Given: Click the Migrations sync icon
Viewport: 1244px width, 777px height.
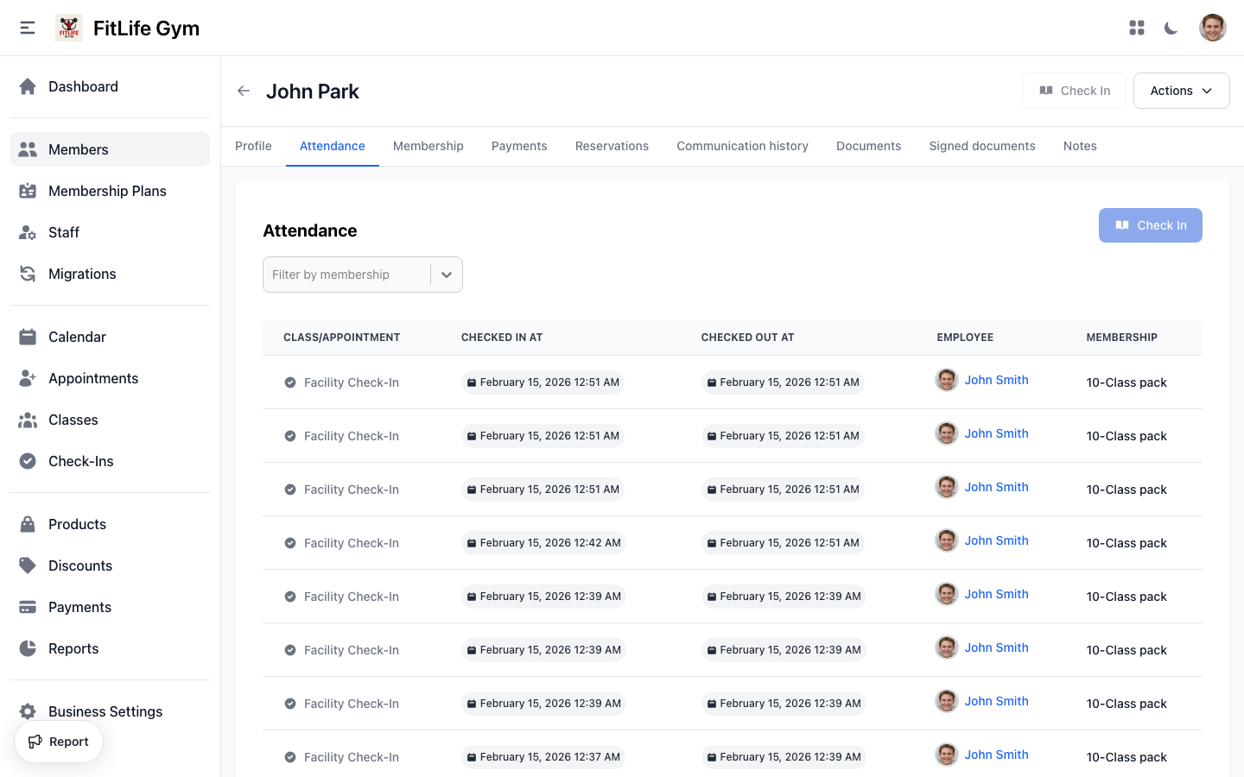Looking at the screenshot, I should (x=28, y=274).
